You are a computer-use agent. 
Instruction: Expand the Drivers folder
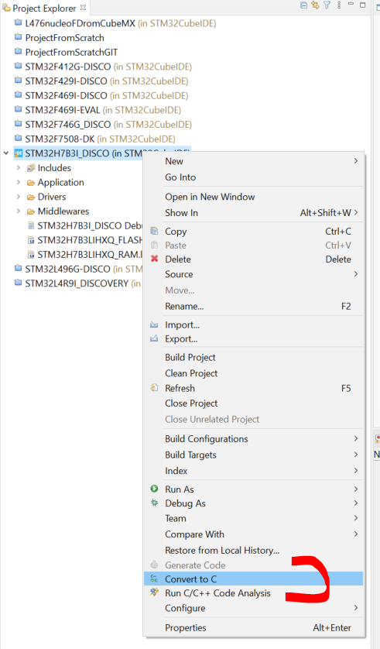[x=19, y=197]
